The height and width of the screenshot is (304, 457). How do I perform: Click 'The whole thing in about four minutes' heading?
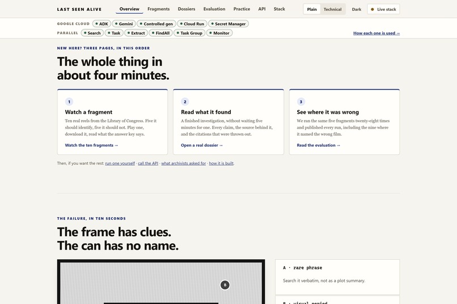(x=113, y=68)
